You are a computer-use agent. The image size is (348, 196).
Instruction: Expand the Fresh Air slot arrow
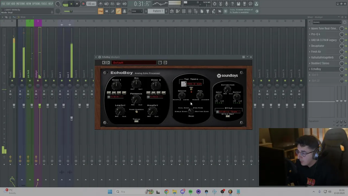(310, 52)
